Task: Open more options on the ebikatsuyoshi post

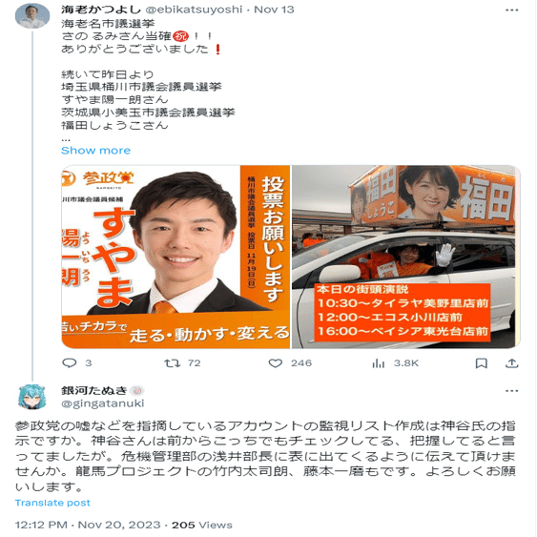Action: tap(511, 10)
